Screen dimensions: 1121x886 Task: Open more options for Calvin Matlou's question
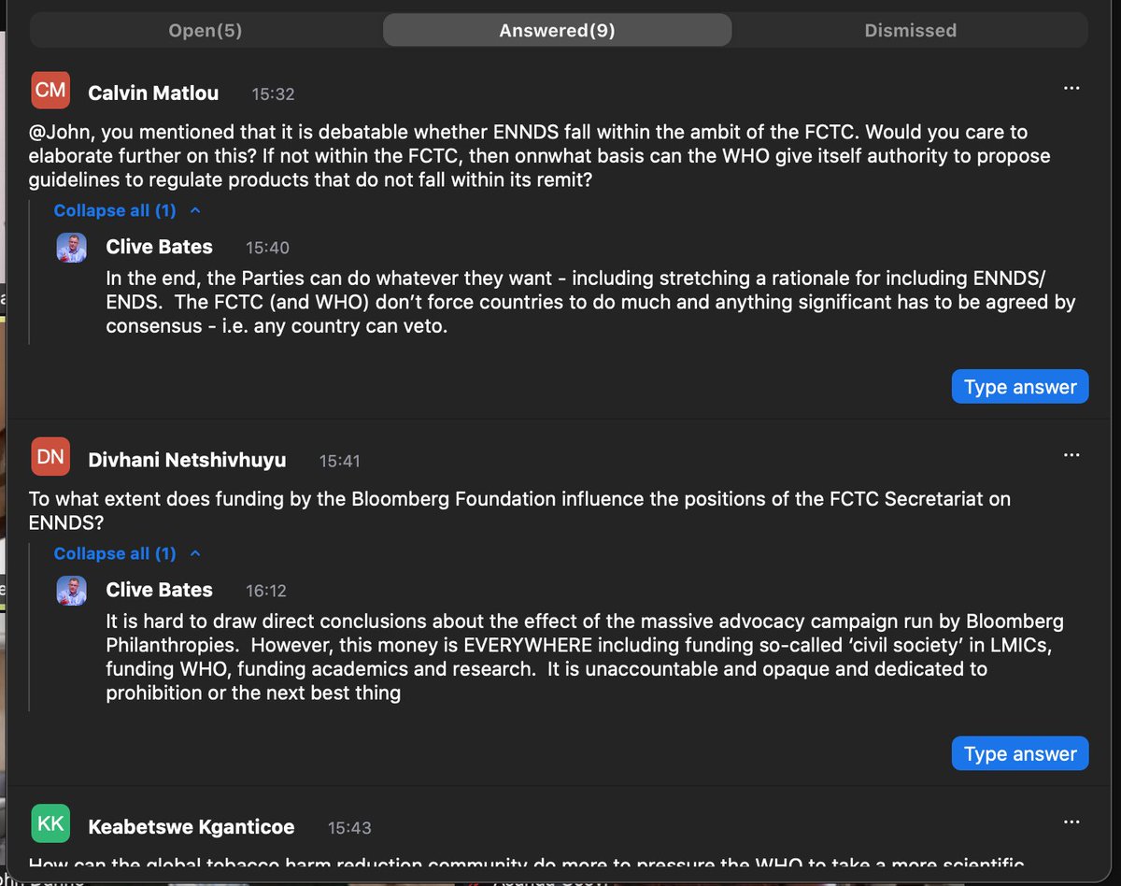click(x=1071, y=88)
